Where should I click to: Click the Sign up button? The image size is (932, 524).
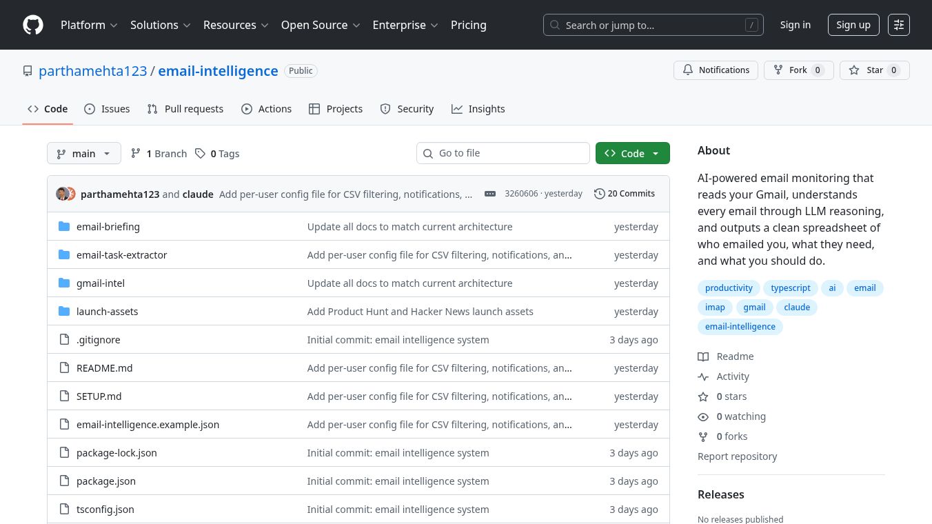853,24
